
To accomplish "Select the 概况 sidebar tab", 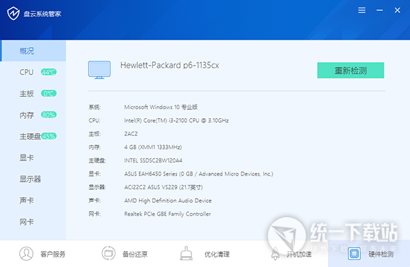I will pos(33,51).
